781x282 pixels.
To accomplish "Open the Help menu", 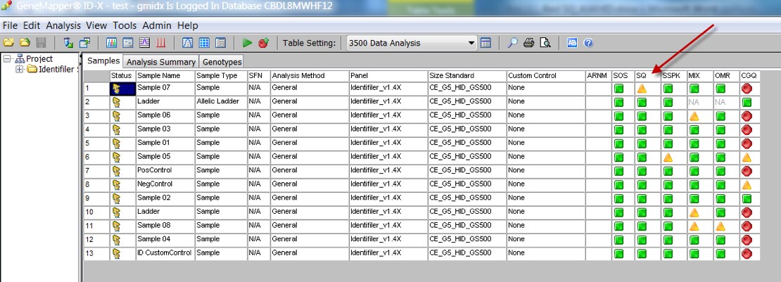I will (x=188, y=25).
